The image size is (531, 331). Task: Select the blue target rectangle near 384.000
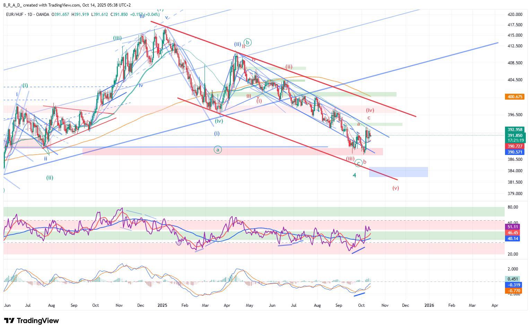click(398, 172)
